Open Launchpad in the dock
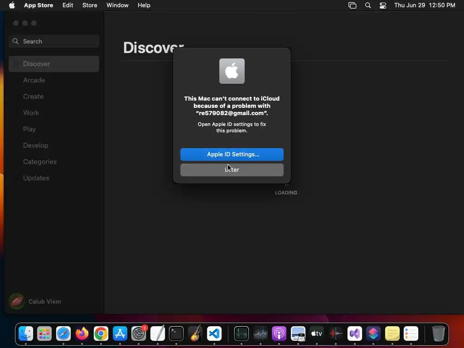The width and height of the screenshot is (464, 348). point(44,333)
